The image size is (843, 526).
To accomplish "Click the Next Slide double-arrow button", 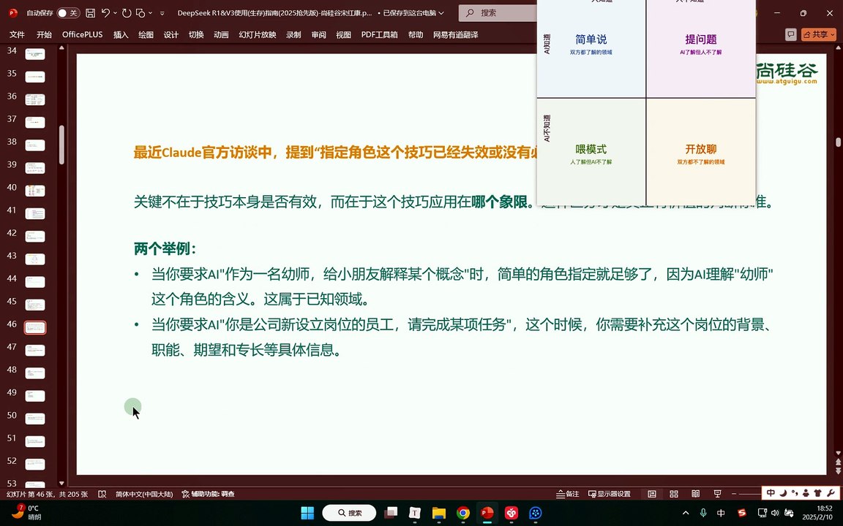I will point(838,471).
